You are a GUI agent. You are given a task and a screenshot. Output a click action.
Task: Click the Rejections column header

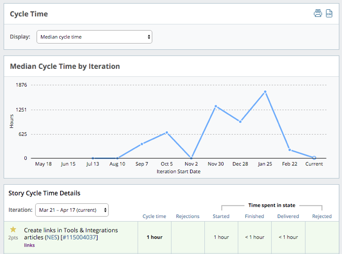click(x=187, y=217)
